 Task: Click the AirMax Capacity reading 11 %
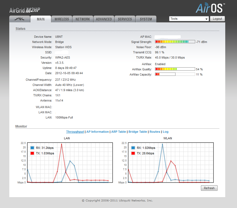199,74
